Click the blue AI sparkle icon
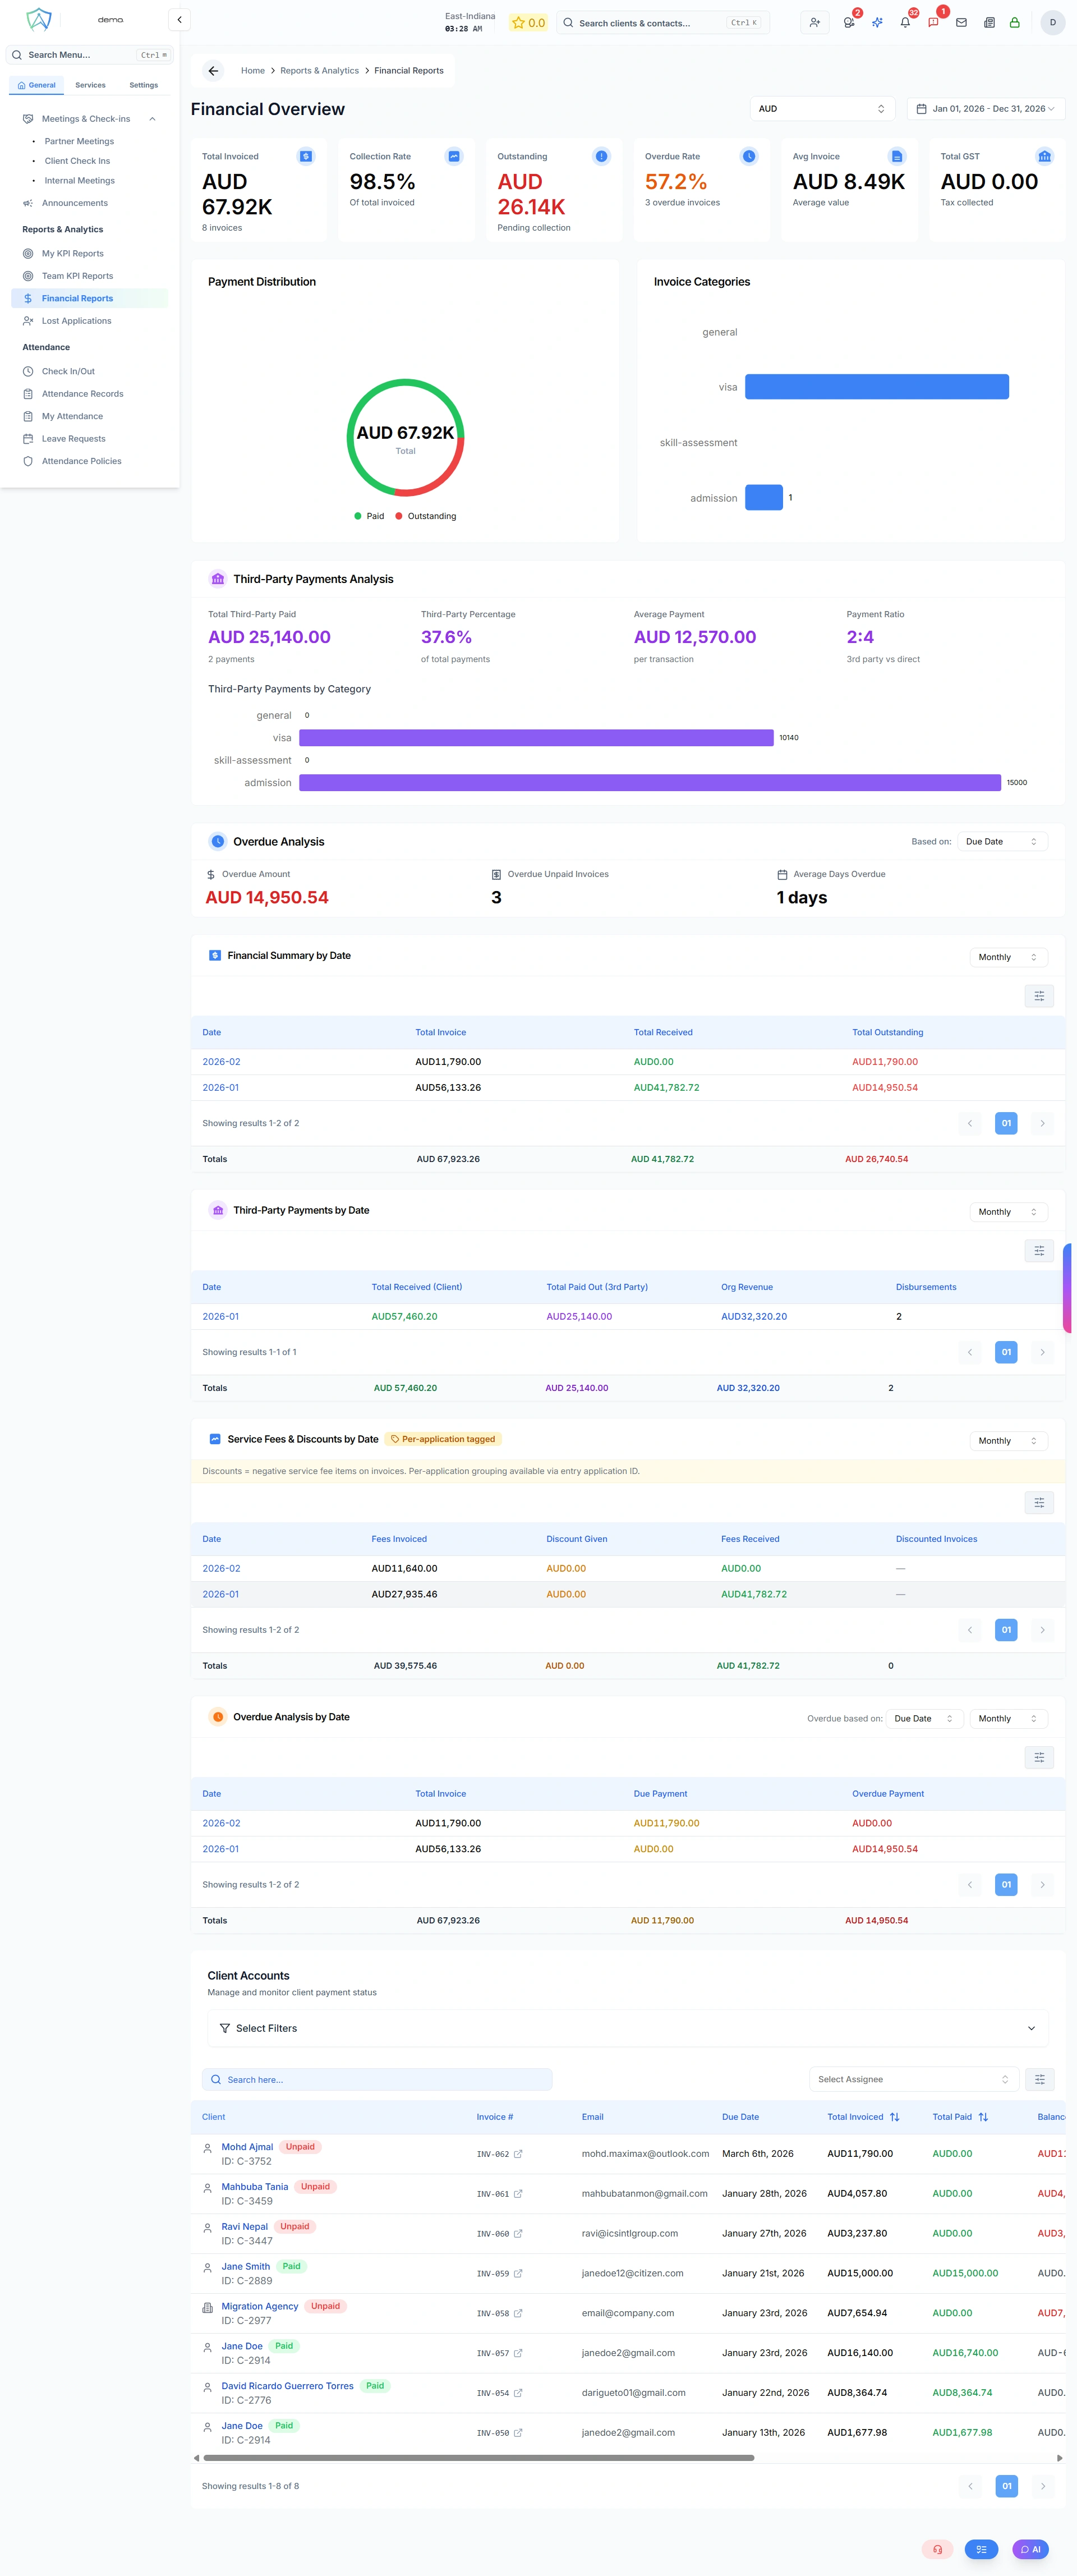 coord(877,22)
